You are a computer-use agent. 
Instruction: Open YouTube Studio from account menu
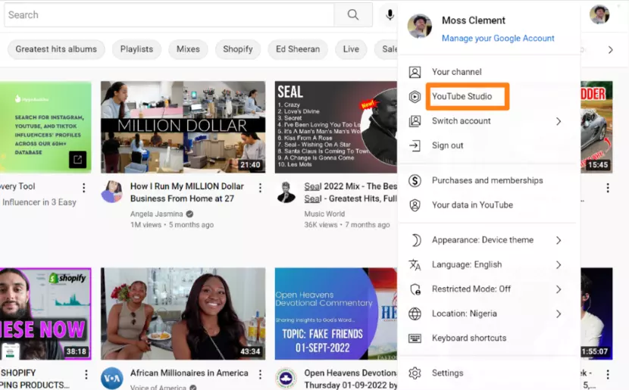[462, 97]
